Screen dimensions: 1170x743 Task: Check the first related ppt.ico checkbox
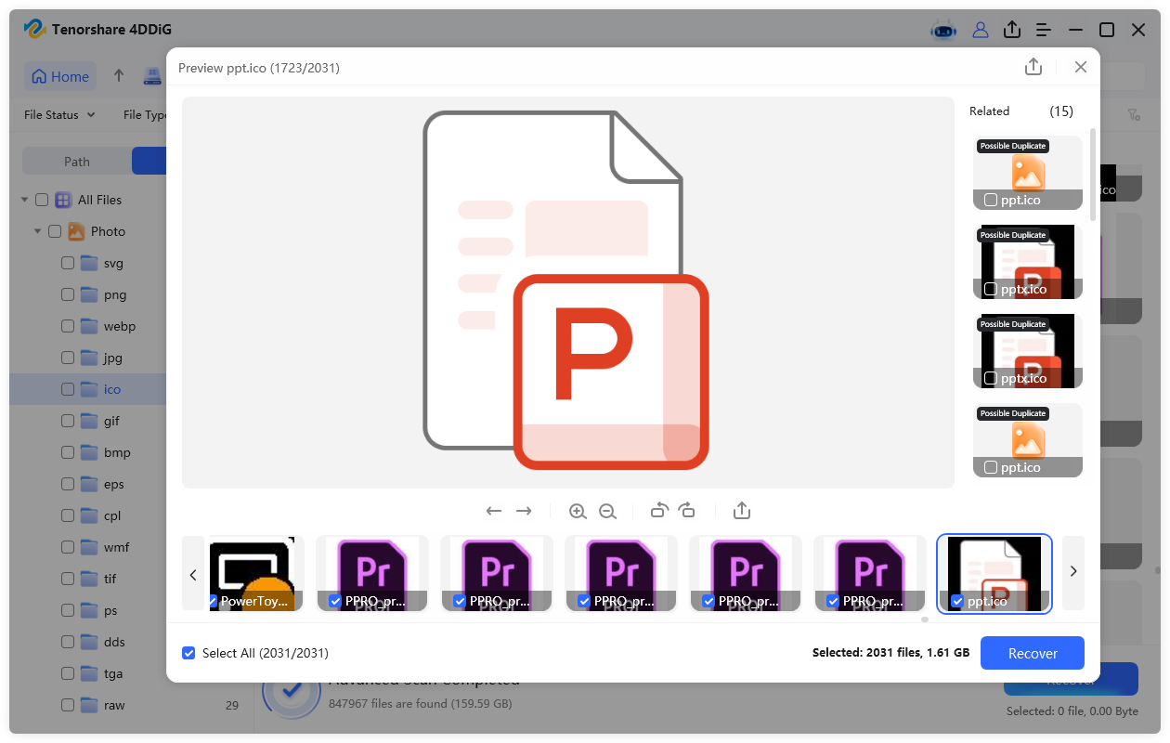click(x=991, y=200)
